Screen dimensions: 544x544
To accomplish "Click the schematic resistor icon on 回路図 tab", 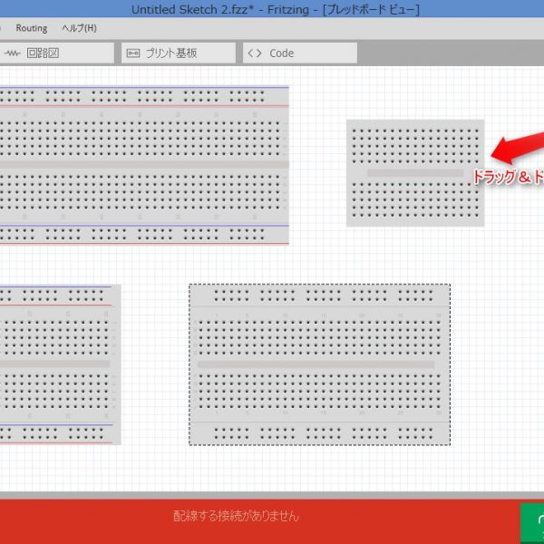I will [x=13, y=53].
